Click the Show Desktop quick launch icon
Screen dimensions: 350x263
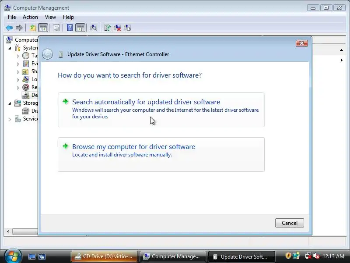coord(31,256)
